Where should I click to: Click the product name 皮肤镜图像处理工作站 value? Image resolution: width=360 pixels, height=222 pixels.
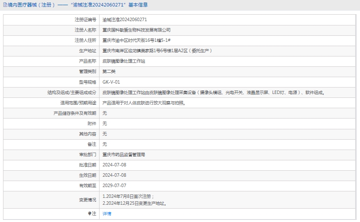124,61
